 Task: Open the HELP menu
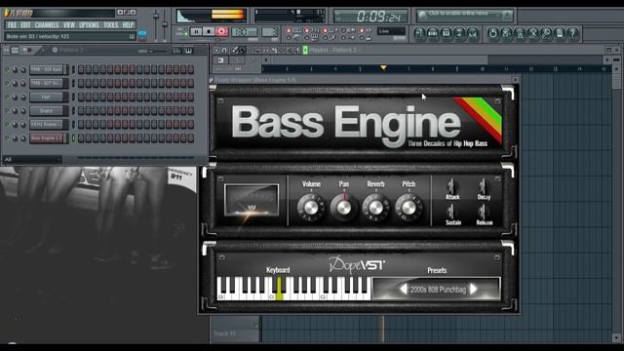coord(128,24)
